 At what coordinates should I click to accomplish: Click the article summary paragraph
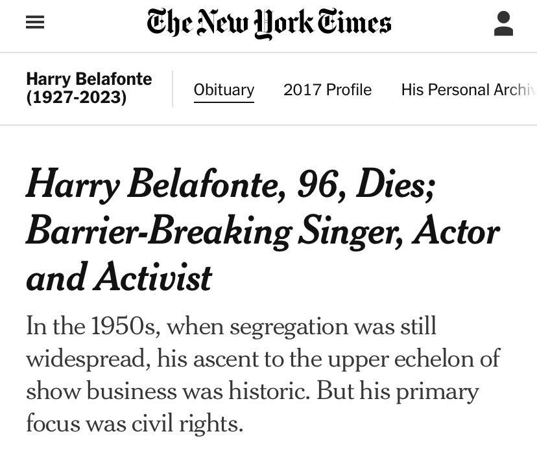(x=263, y=374)
